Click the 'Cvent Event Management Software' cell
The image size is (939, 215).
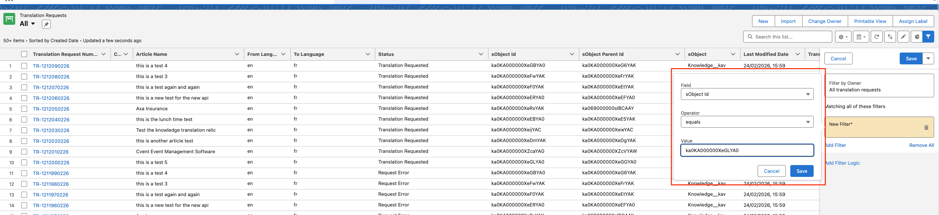coord(175,151)
